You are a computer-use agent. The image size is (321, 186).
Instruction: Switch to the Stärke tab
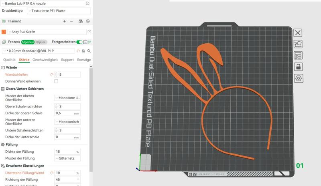24,60
